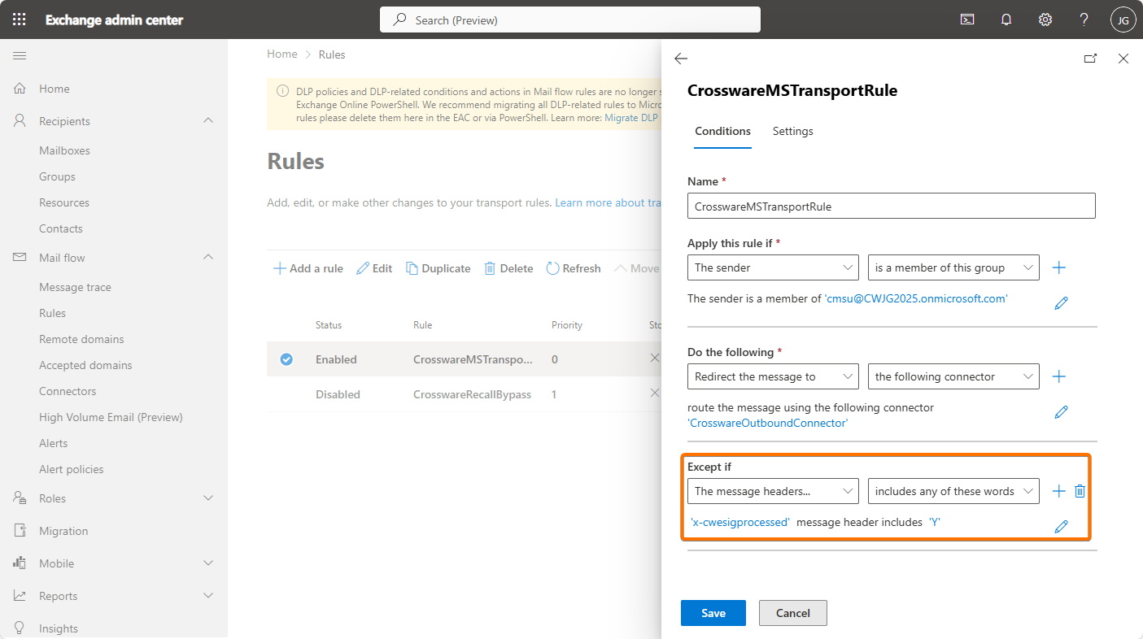The width and height of the screenshot is (1143, 639).
Task: Deselect the checked CrosswareMSTransportRule row
Action: click(x=286, y=359)
